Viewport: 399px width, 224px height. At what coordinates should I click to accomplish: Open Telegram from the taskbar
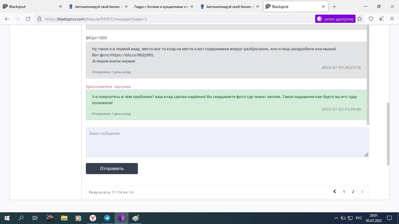[x=107, y=218]
